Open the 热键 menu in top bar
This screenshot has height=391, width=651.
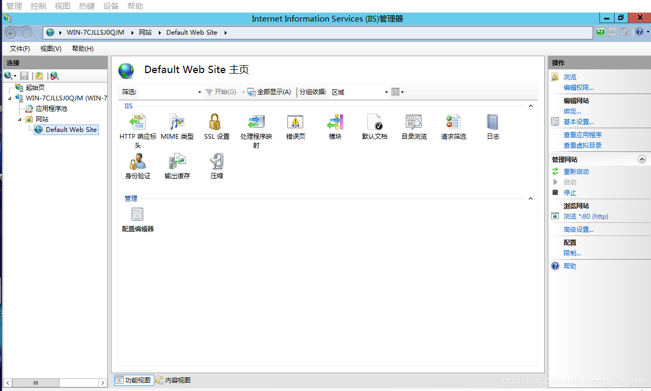pos(87,6)
